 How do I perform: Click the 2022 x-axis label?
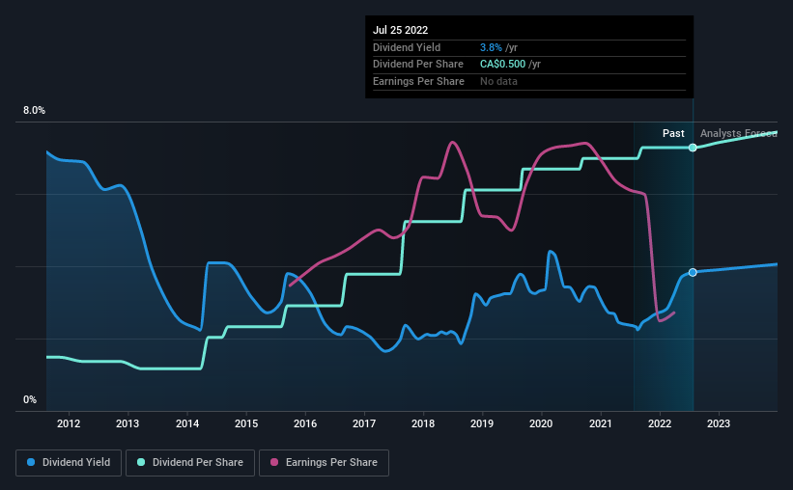[660, 423]
